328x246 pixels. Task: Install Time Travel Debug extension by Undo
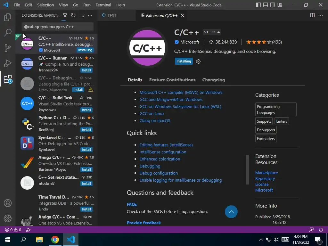tap(86, 209)
